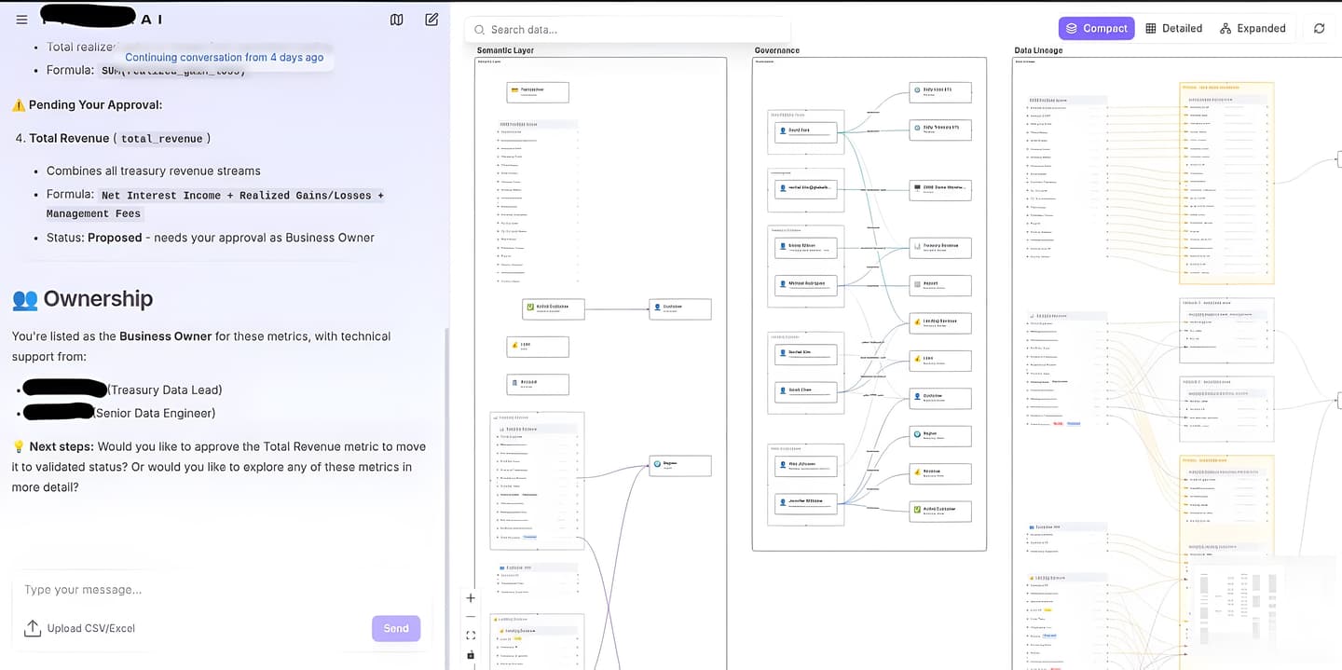Select the Treasury Revenue node in Governance
This screenshot has width=1342, height=670.
940,247
